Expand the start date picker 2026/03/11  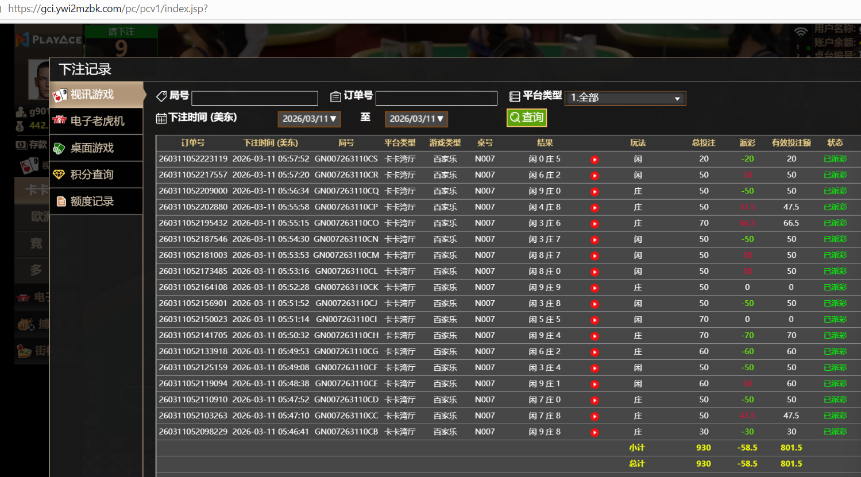pos(309,119)
